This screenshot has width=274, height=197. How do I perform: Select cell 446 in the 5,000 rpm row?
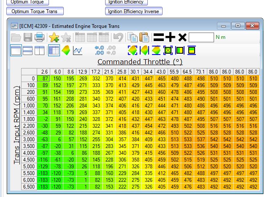point(161,167)
